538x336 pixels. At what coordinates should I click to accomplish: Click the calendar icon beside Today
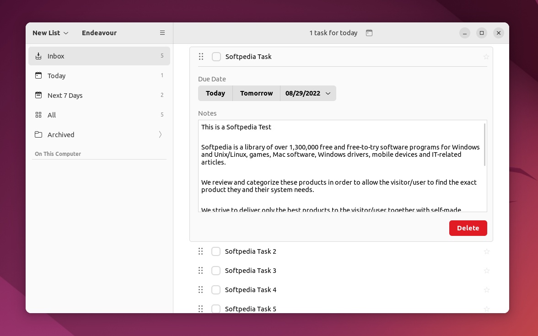click(x=38, y=75)
